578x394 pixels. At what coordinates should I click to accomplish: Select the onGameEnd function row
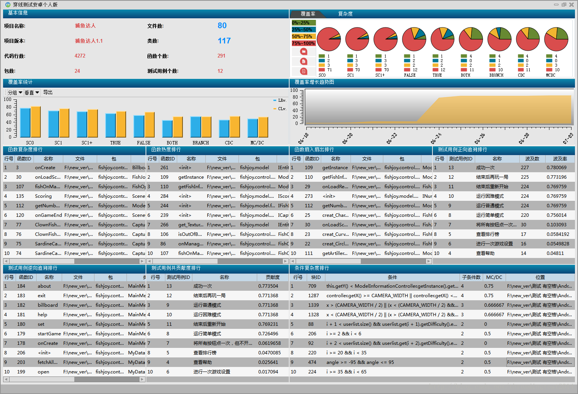(x=74, y=215)
